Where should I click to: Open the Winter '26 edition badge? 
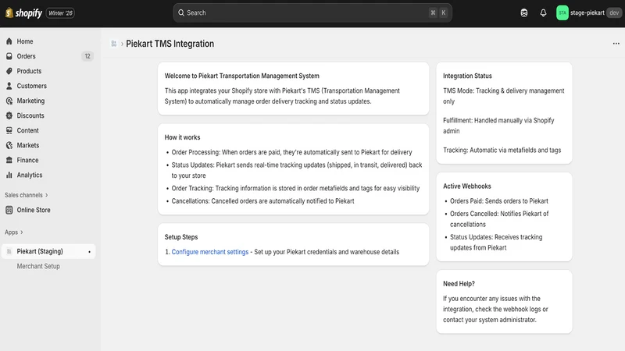coord(60,13)
